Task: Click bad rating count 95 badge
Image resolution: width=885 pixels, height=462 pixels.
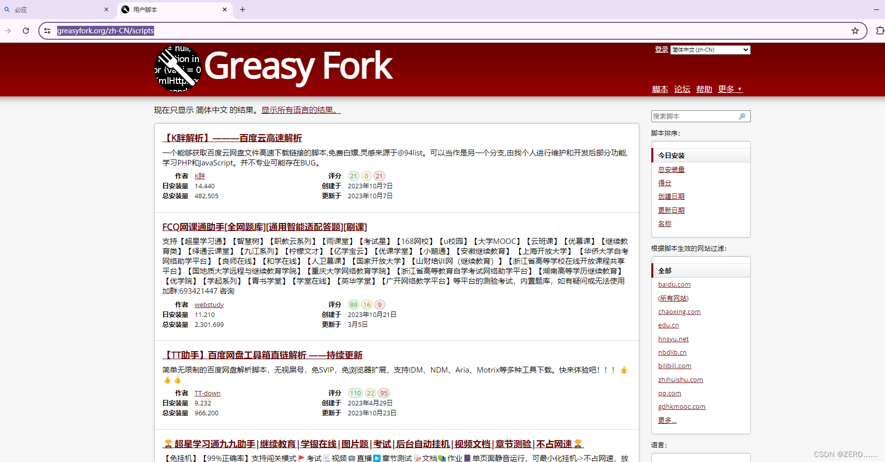Action: click(x=384, y=393)
